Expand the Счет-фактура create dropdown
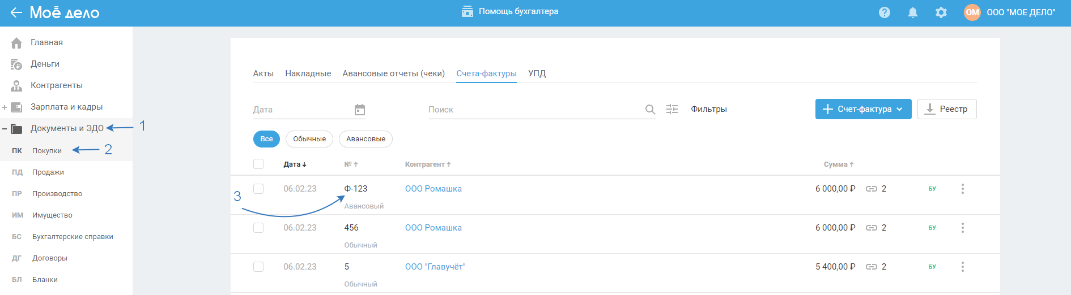 pos(899,109)
